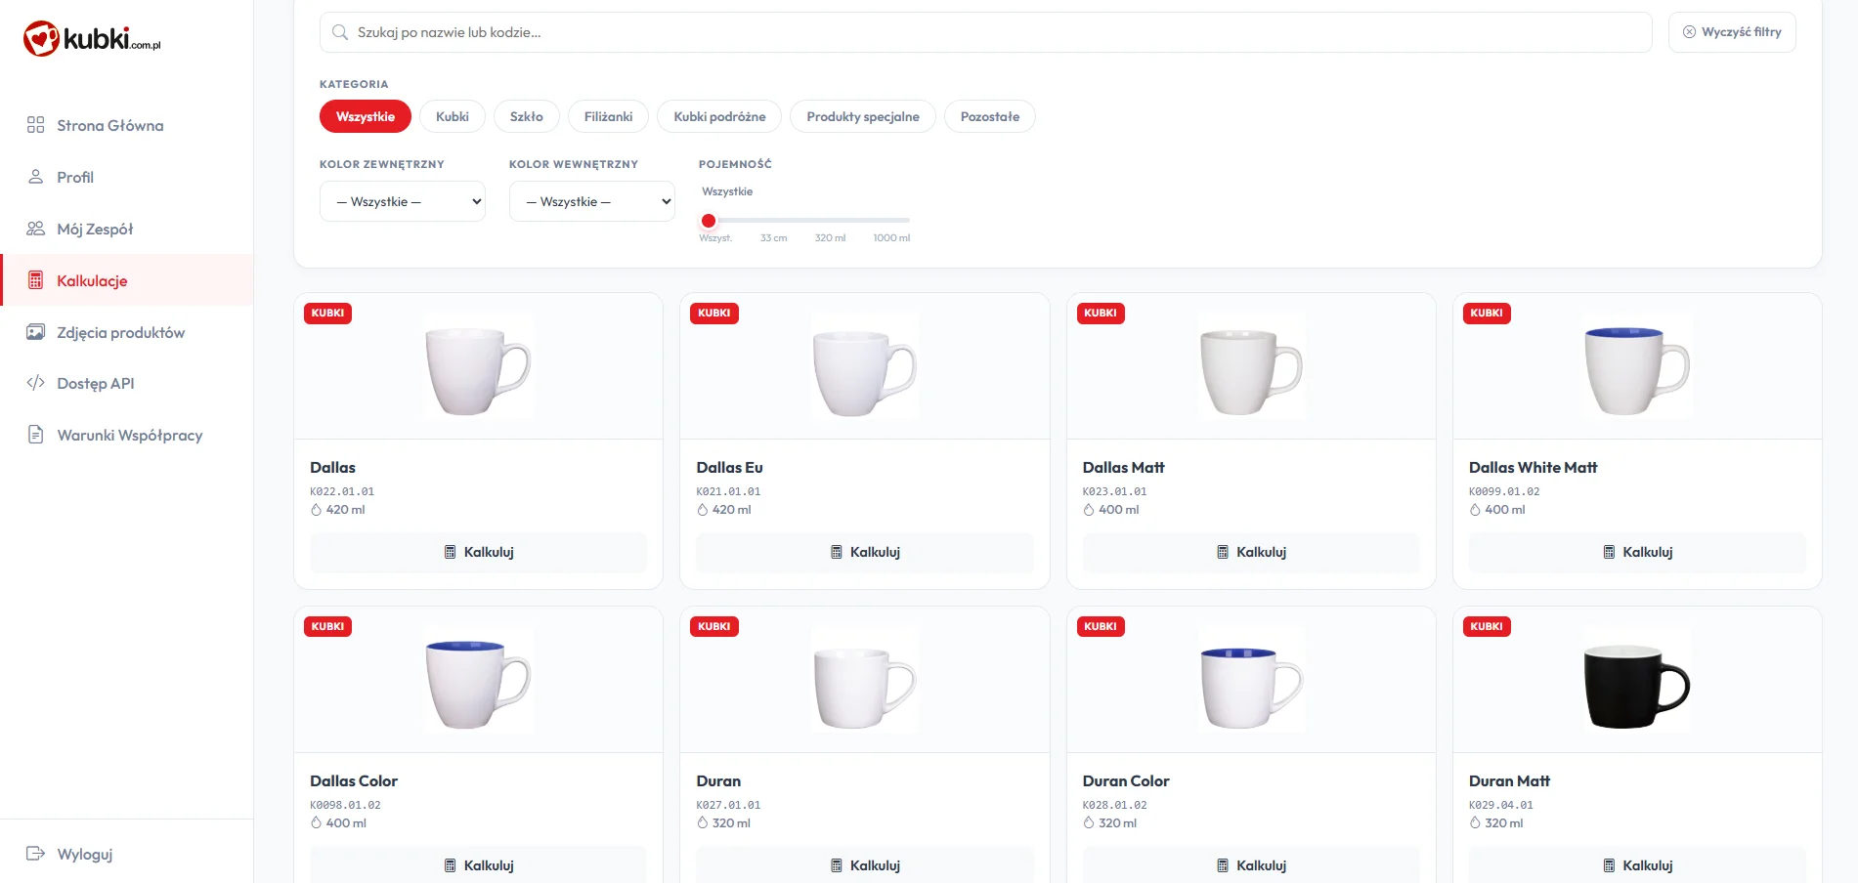Click the search magnifier icon
This screenshot has width=1858, height=883.
(x=340, y=32)
